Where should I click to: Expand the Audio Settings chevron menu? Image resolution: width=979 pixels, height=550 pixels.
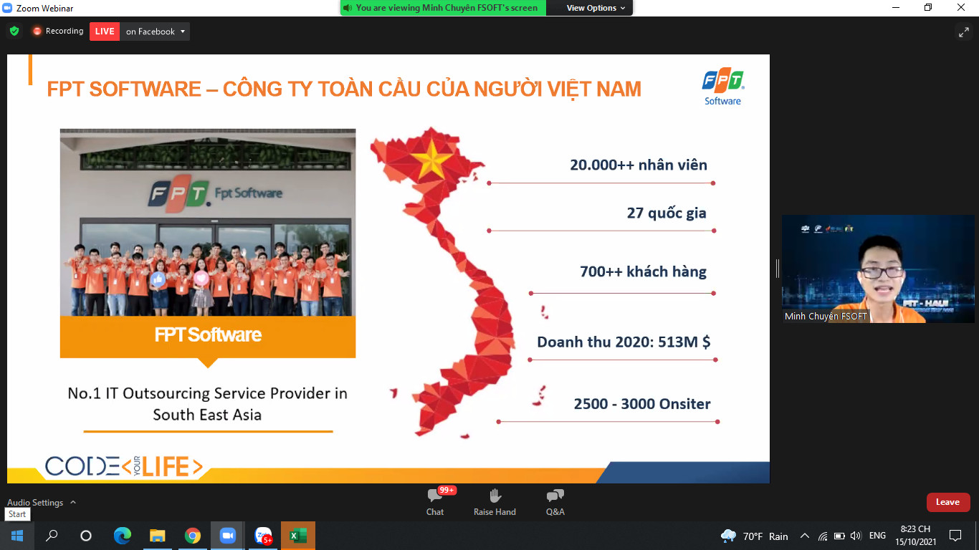pos(73,503)
